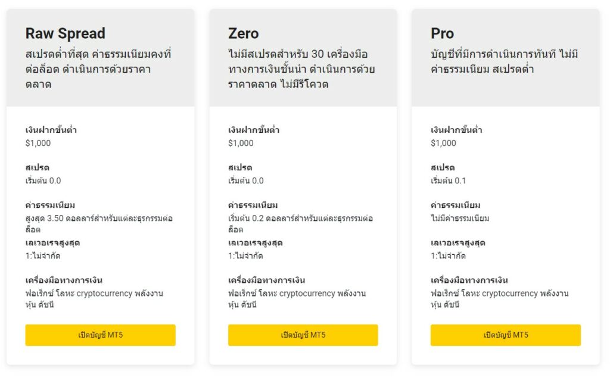Click the leverage value in Raw Spread card
This screenshot has height=377, width=610.
pos(43,256)
